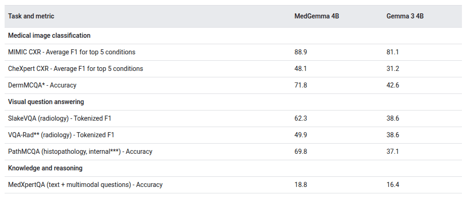Select the 'Visual question answering' section heading
This screenshot has height=198, width=467.
click(x=46, y=102)
